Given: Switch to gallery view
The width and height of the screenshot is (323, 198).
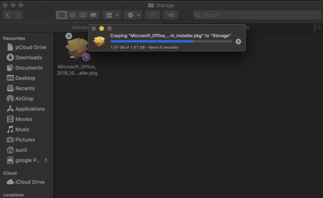Looking at the screenshot, I should pyautogui.click(x=93, y=15).
